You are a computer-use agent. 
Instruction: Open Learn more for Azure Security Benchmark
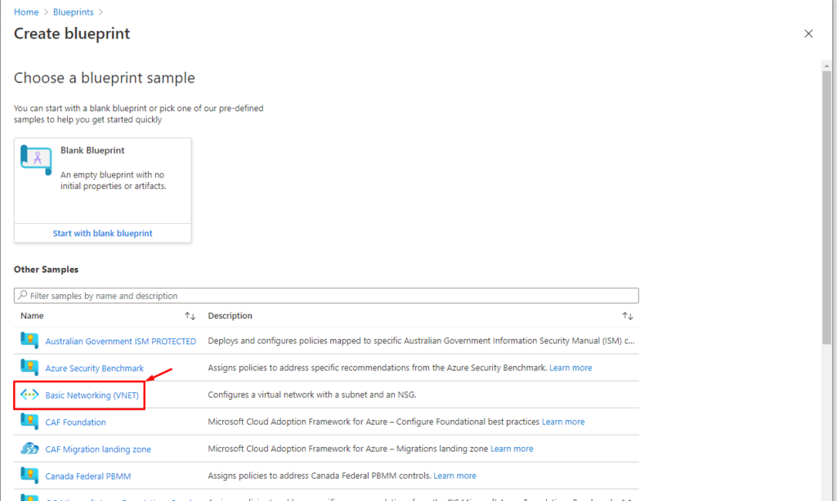click(x=571, y=368)
